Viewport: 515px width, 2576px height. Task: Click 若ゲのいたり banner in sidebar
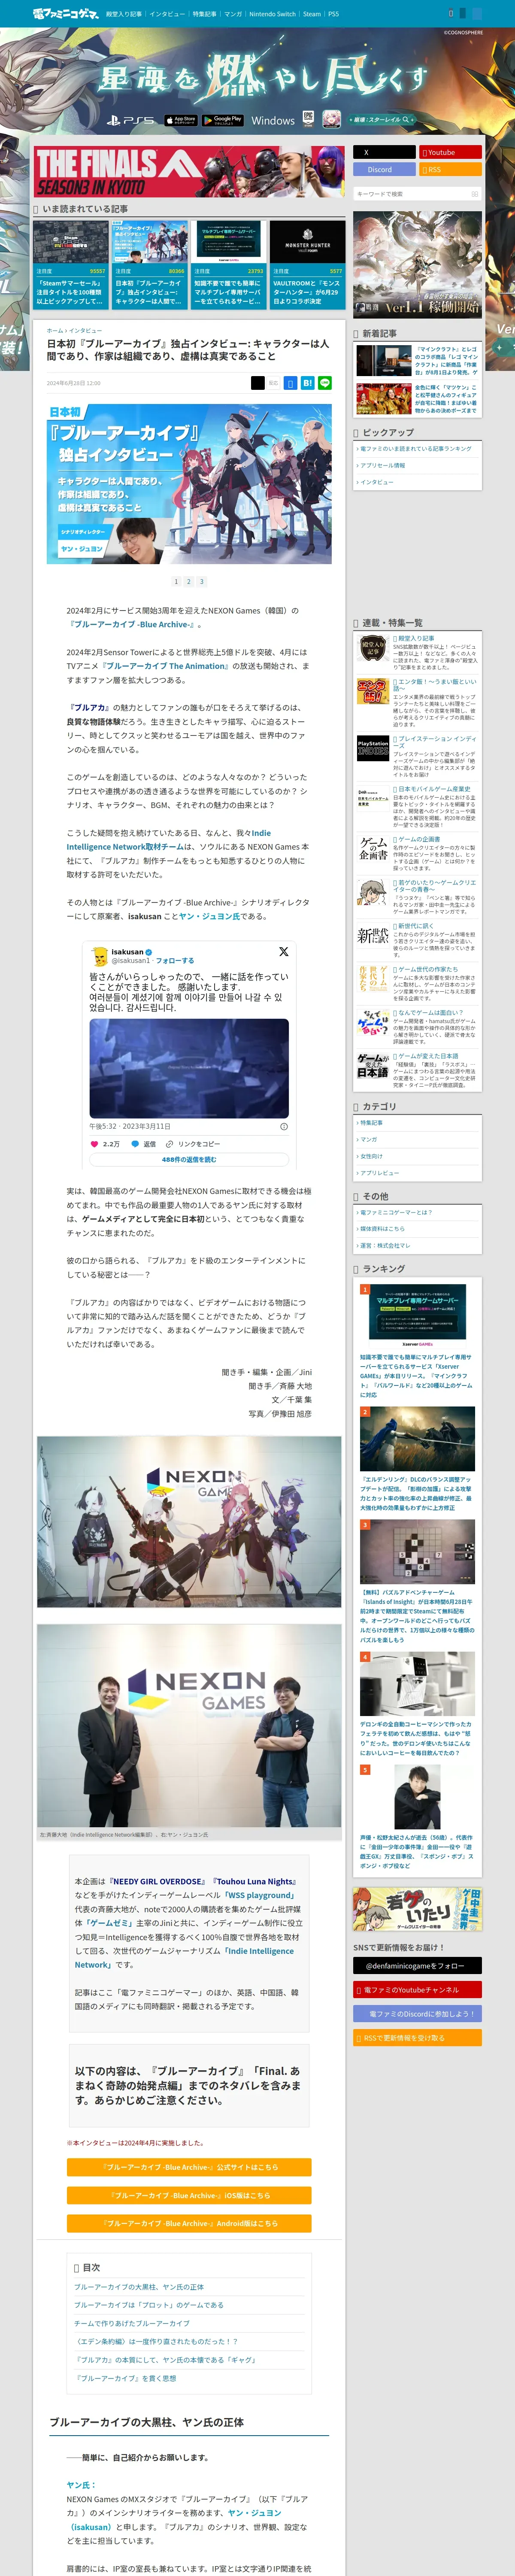417,1909
